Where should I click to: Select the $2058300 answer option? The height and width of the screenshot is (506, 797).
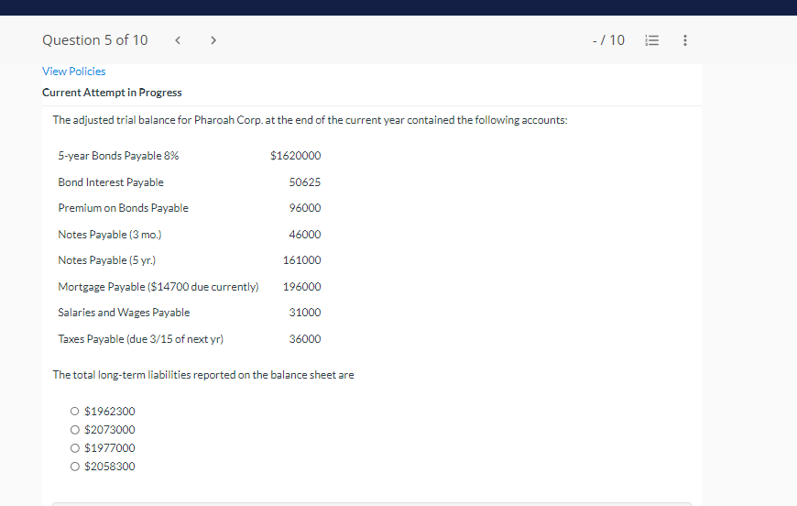[x=75, y=467]
